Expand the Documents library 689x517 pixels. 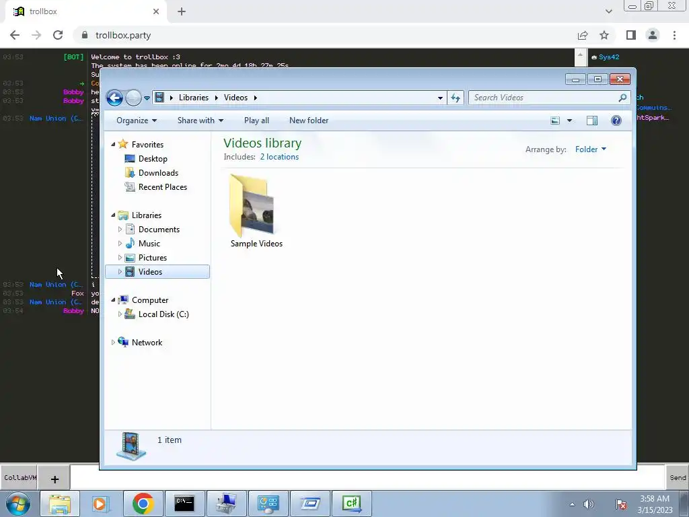coord(120,230)
